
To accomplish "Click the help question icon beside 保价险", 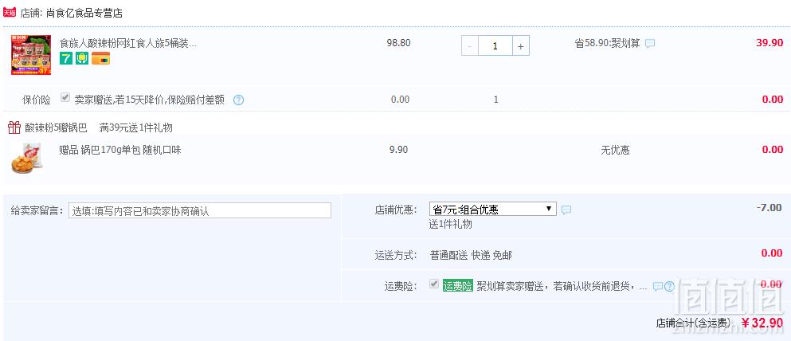I will [239, 100].
